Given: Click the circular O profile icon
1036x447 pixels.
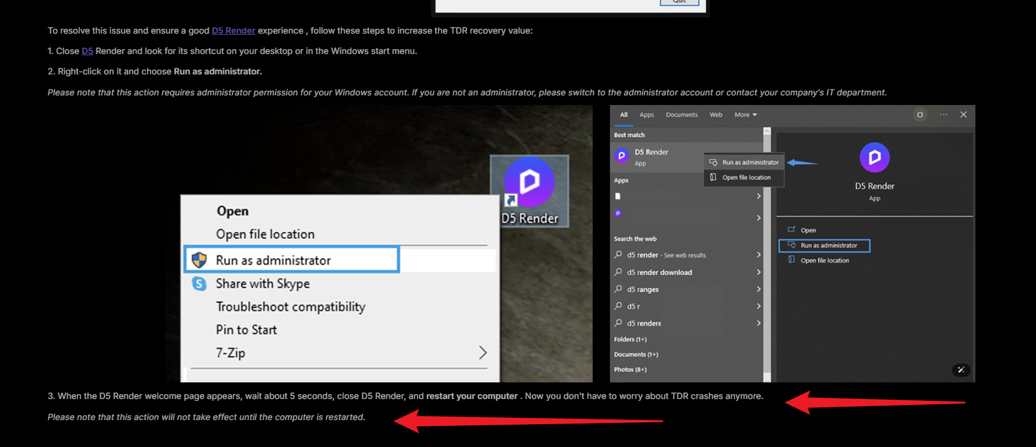Looking at the screenshot, I should 920,115.
